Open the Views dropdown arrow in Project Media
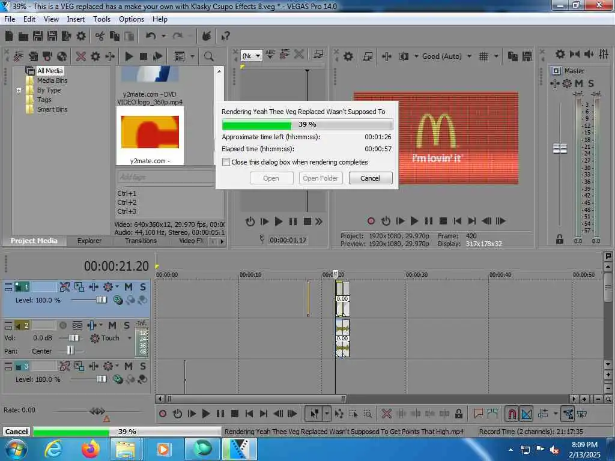615x461 pixels. coord(192,56)
